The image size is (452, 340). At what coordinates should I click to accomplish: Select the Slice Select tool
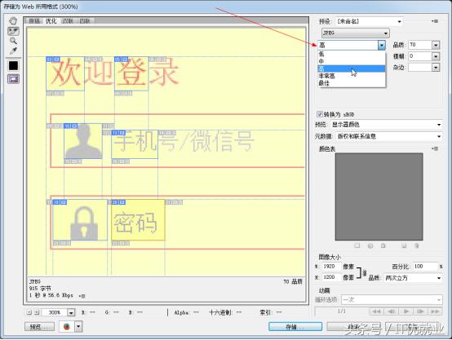[13, 31]
